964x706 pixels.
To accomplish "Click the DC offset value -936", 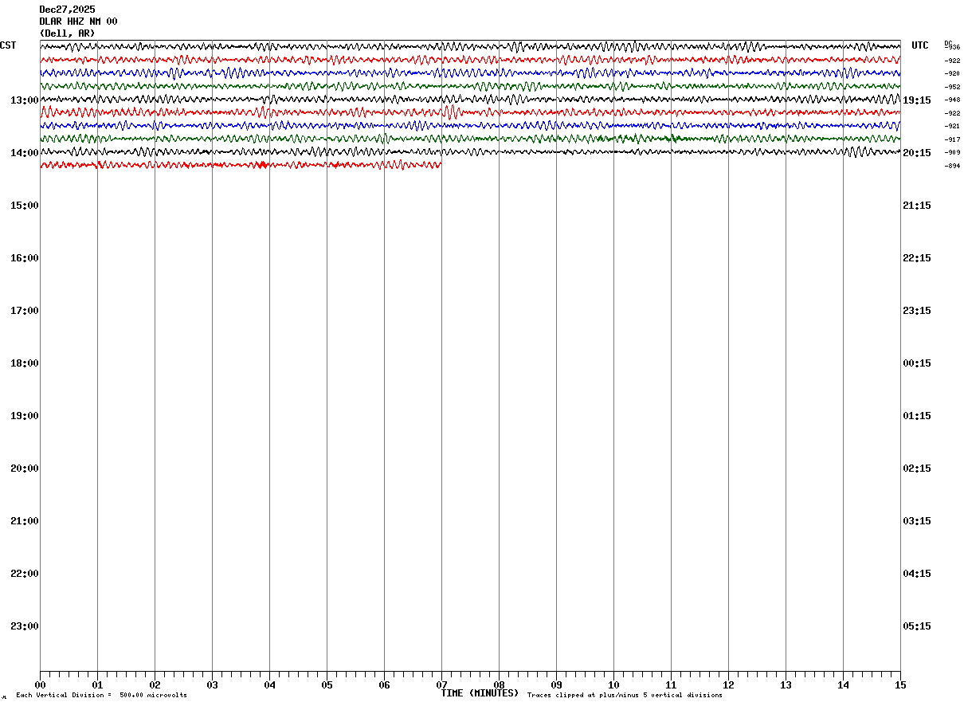I will pyautogui.click(x=953, y=48).
